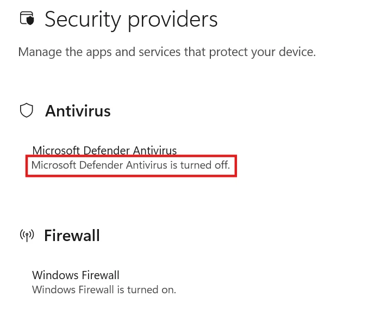The width and height of the screenshot is (387, 333).
Task: Click the Antivirus shield outline icon
Action: pos(27,110)
